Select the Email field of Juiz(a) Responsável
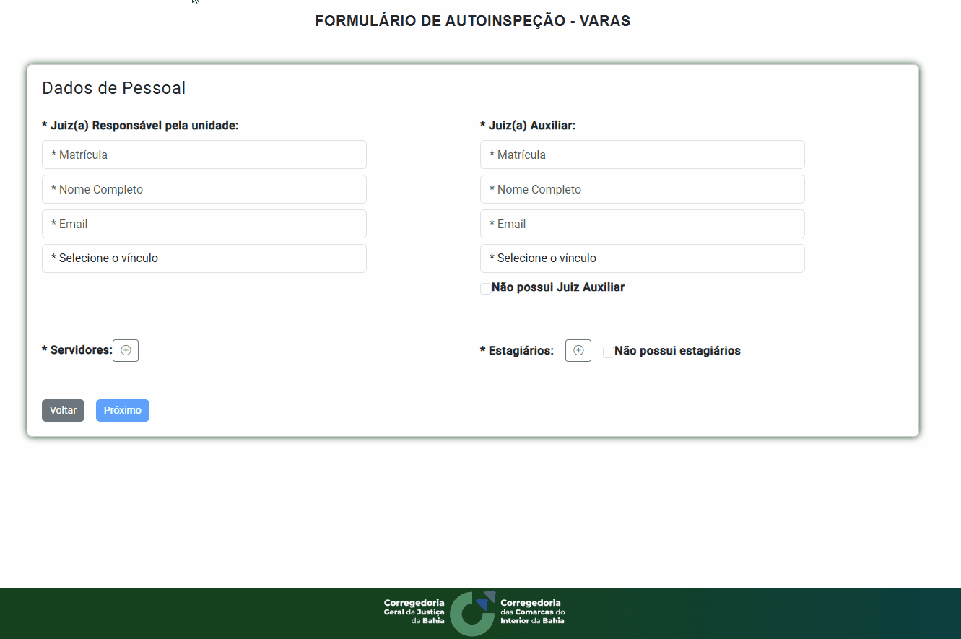Image resolution: width=961 pixels, height=639 pixels. point(204,224)
